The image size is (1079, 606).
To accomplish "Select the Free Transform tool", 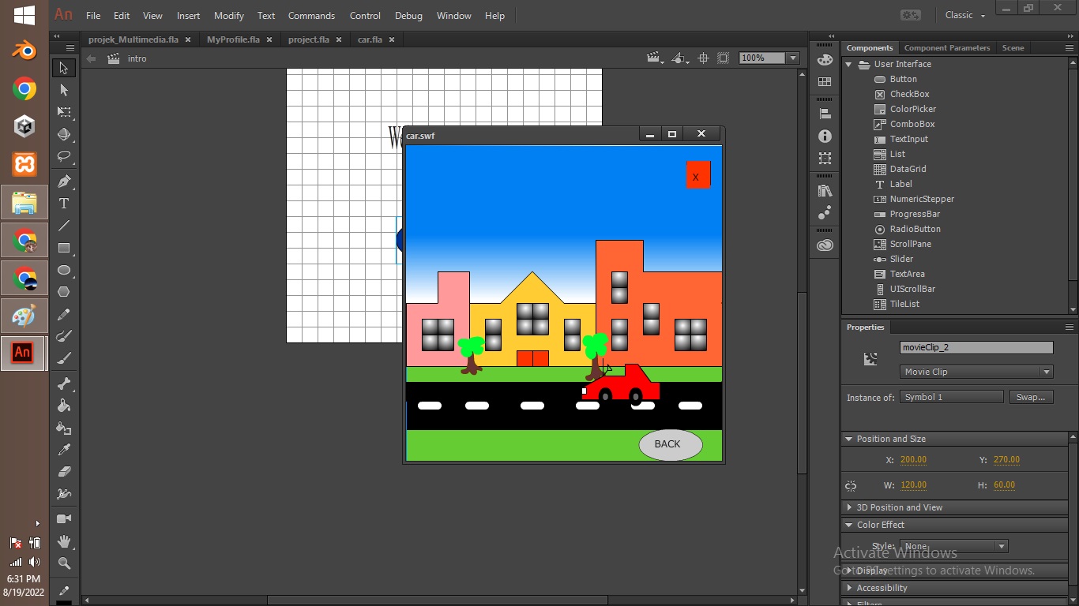I will tap(64, 112).
